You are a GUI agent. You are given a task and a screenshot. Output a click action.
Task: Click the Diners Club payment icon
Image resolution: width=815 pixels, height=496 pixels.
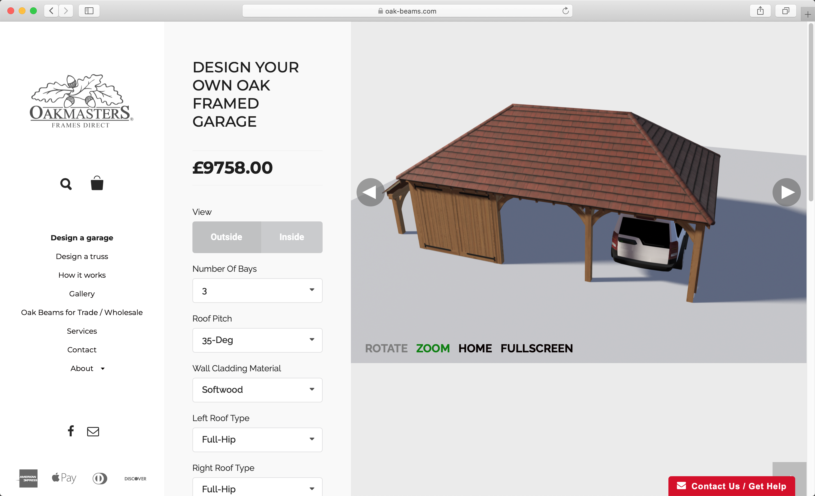(x=100, y=478)
